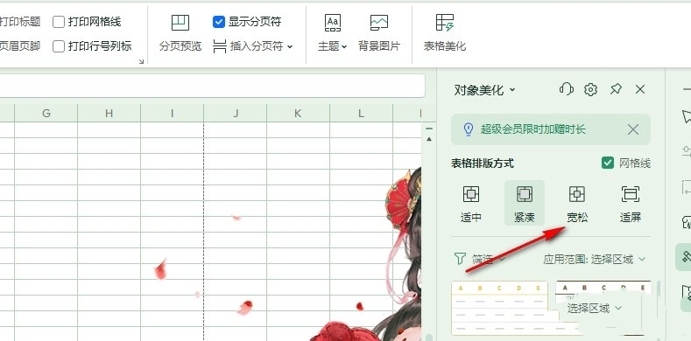Click the selection arrow icon in right sidebar

pyautogui.click(x=686, y=116)
